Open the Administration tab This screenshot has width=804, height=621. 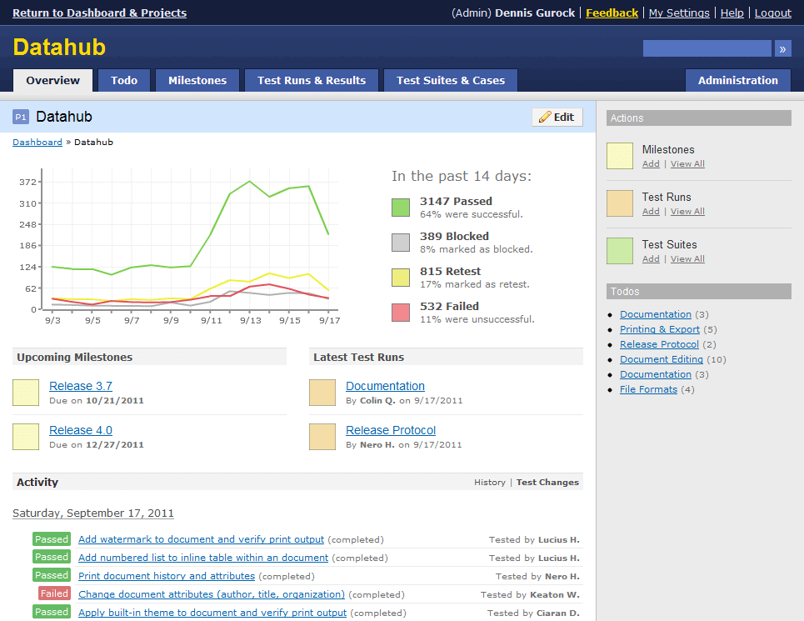point(737,81)
